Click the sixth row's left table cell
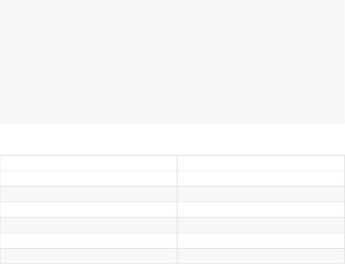The image size is (345, 264). click(x=89, y=240)
